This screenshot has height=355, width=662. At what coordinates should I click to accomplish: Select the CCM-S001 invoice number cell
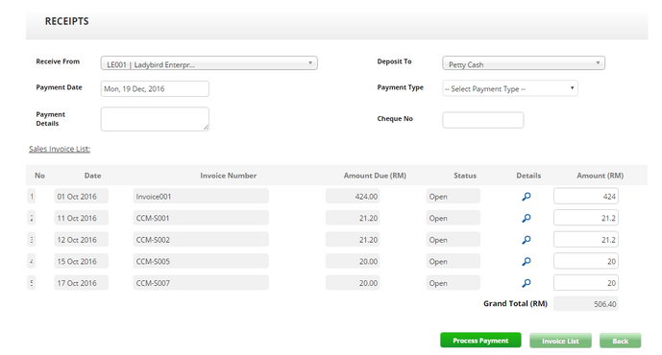(x=201, y=218)
